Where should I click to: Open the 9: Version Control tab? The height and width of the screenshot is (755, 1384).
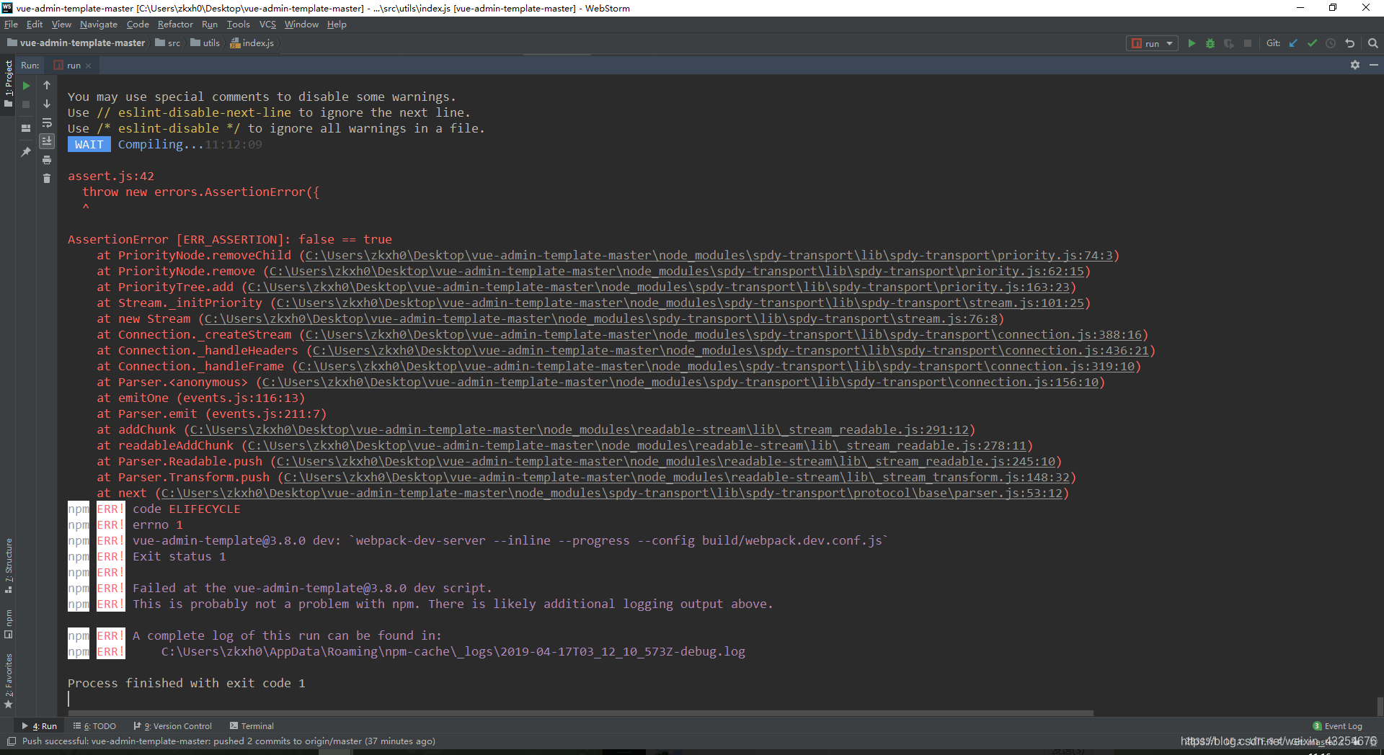coord(173,726)
